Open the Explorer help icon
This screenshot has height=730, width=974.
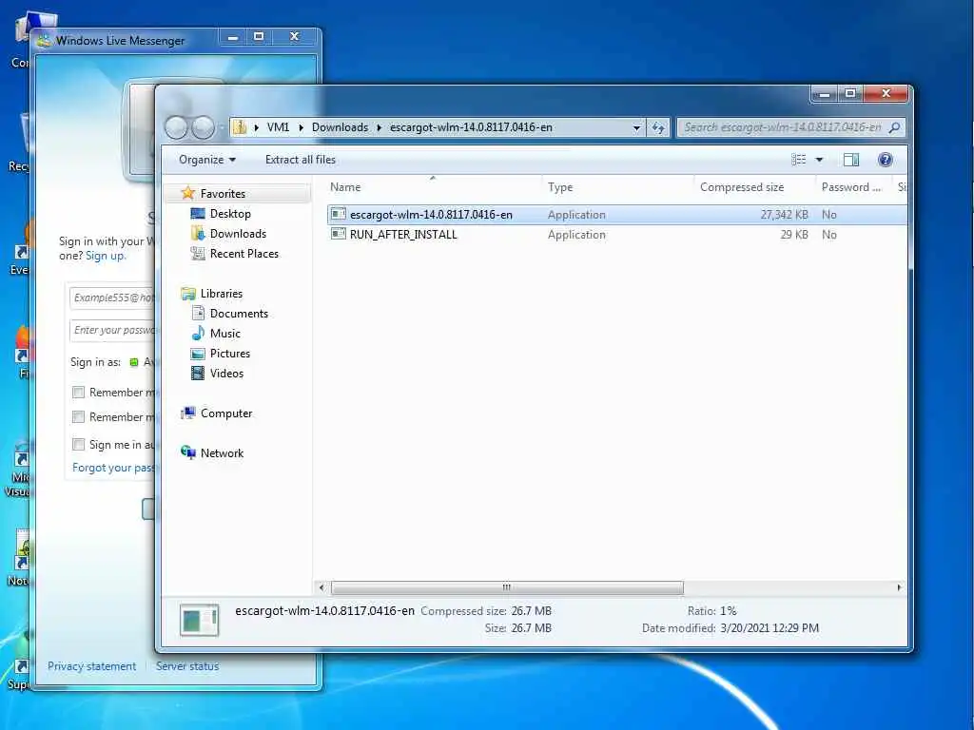pos(886,160)
